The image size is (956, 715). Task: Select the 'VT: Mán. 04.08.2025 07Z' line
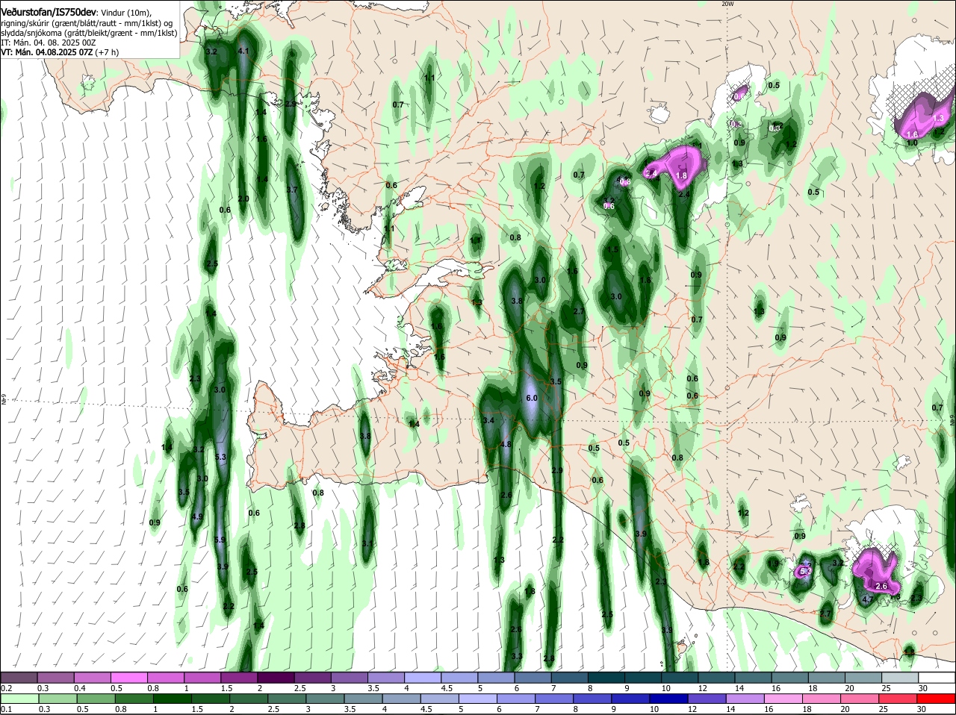tap(47, 52)
